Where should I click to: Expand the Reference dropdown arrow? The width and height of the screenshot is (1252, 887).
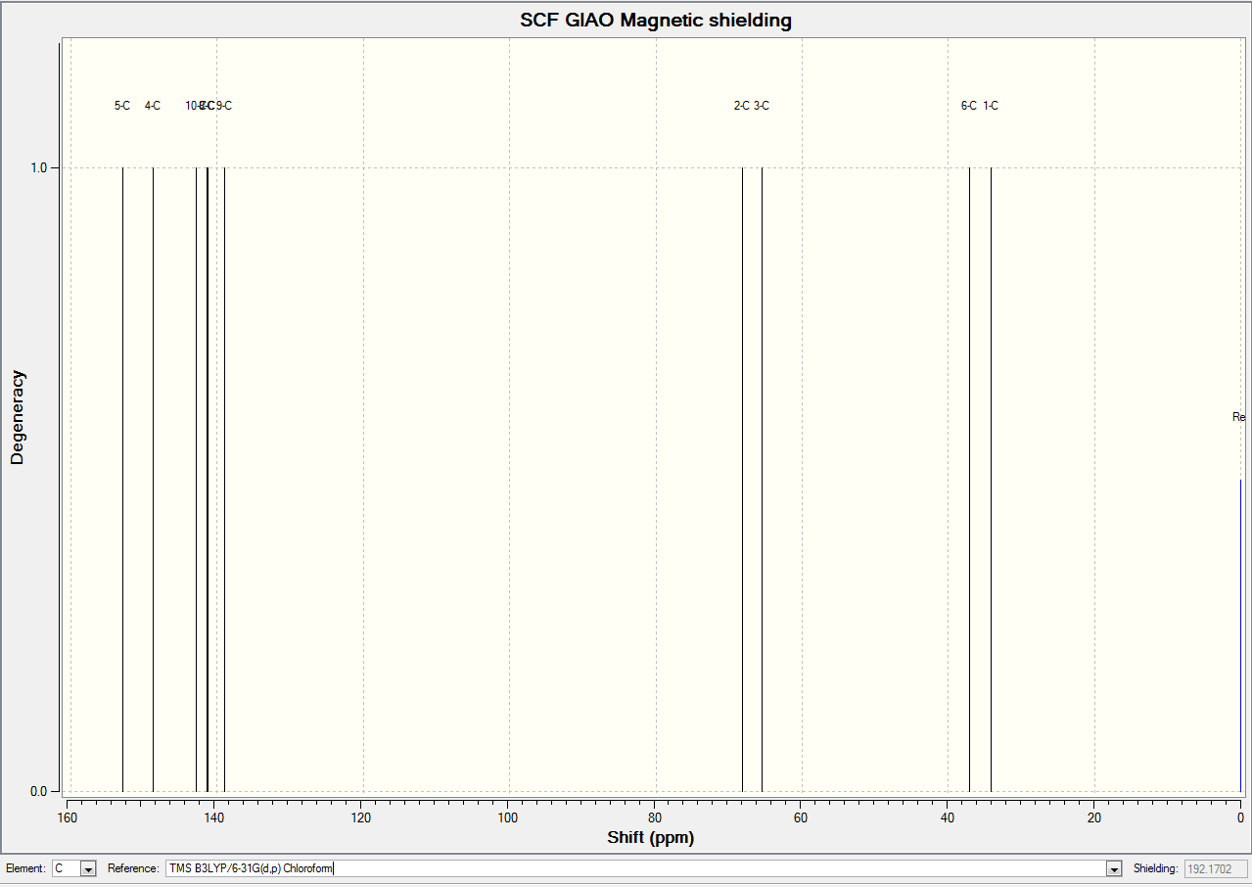(x=1113, y=868)
